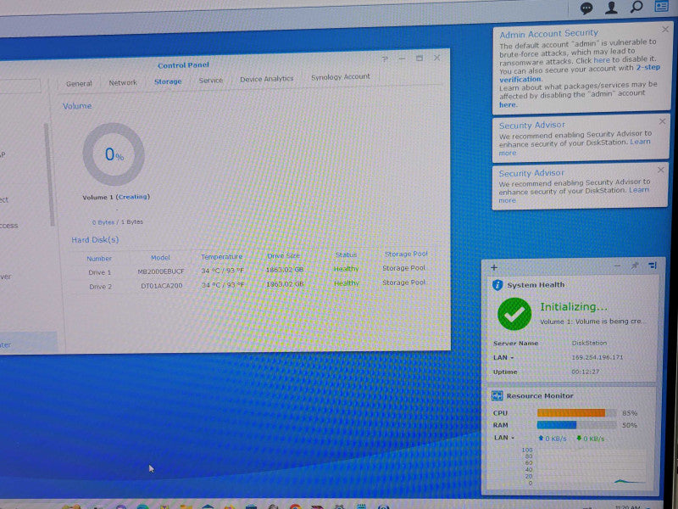The image size is (678, 509).
Task: Maximize the Control Panel window
Action: coord(419,58)
